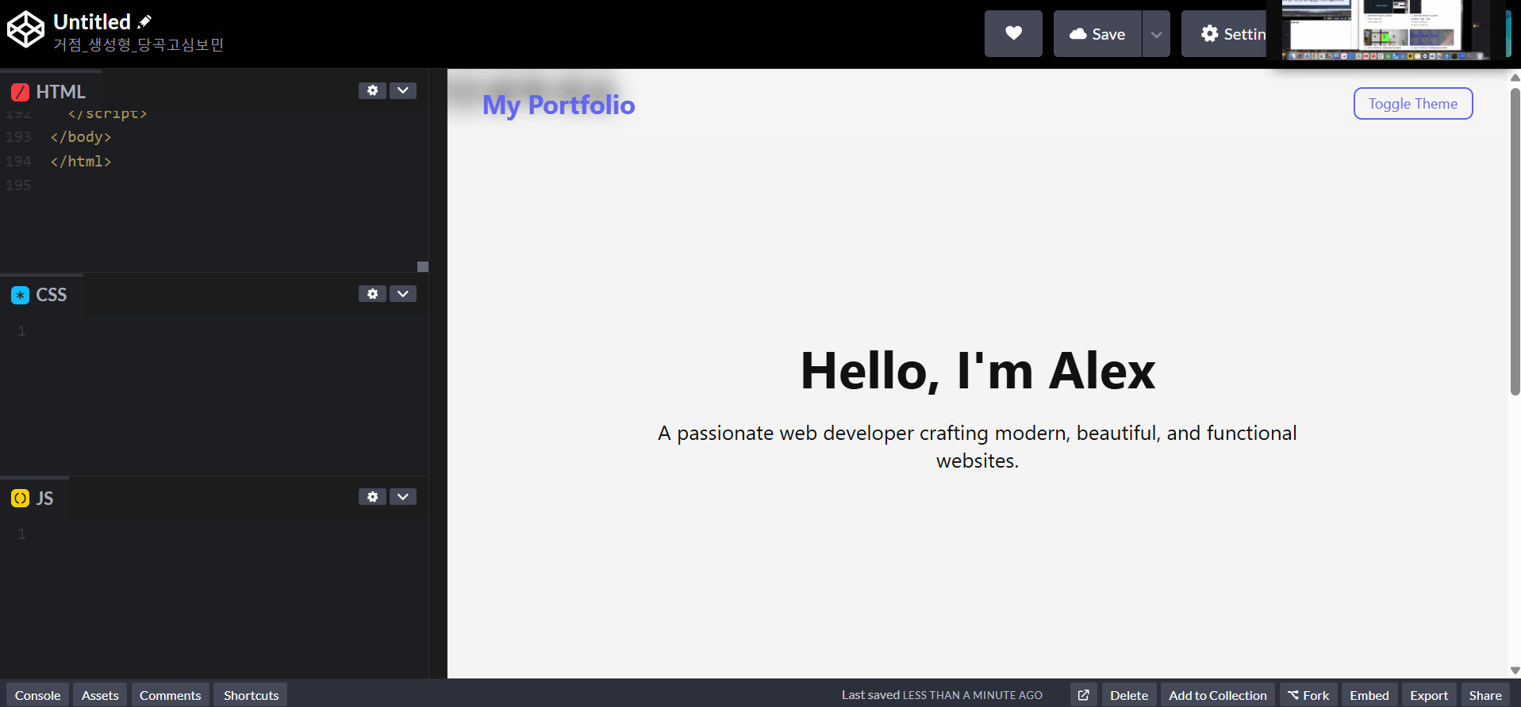Open the Comments panel

170,695
